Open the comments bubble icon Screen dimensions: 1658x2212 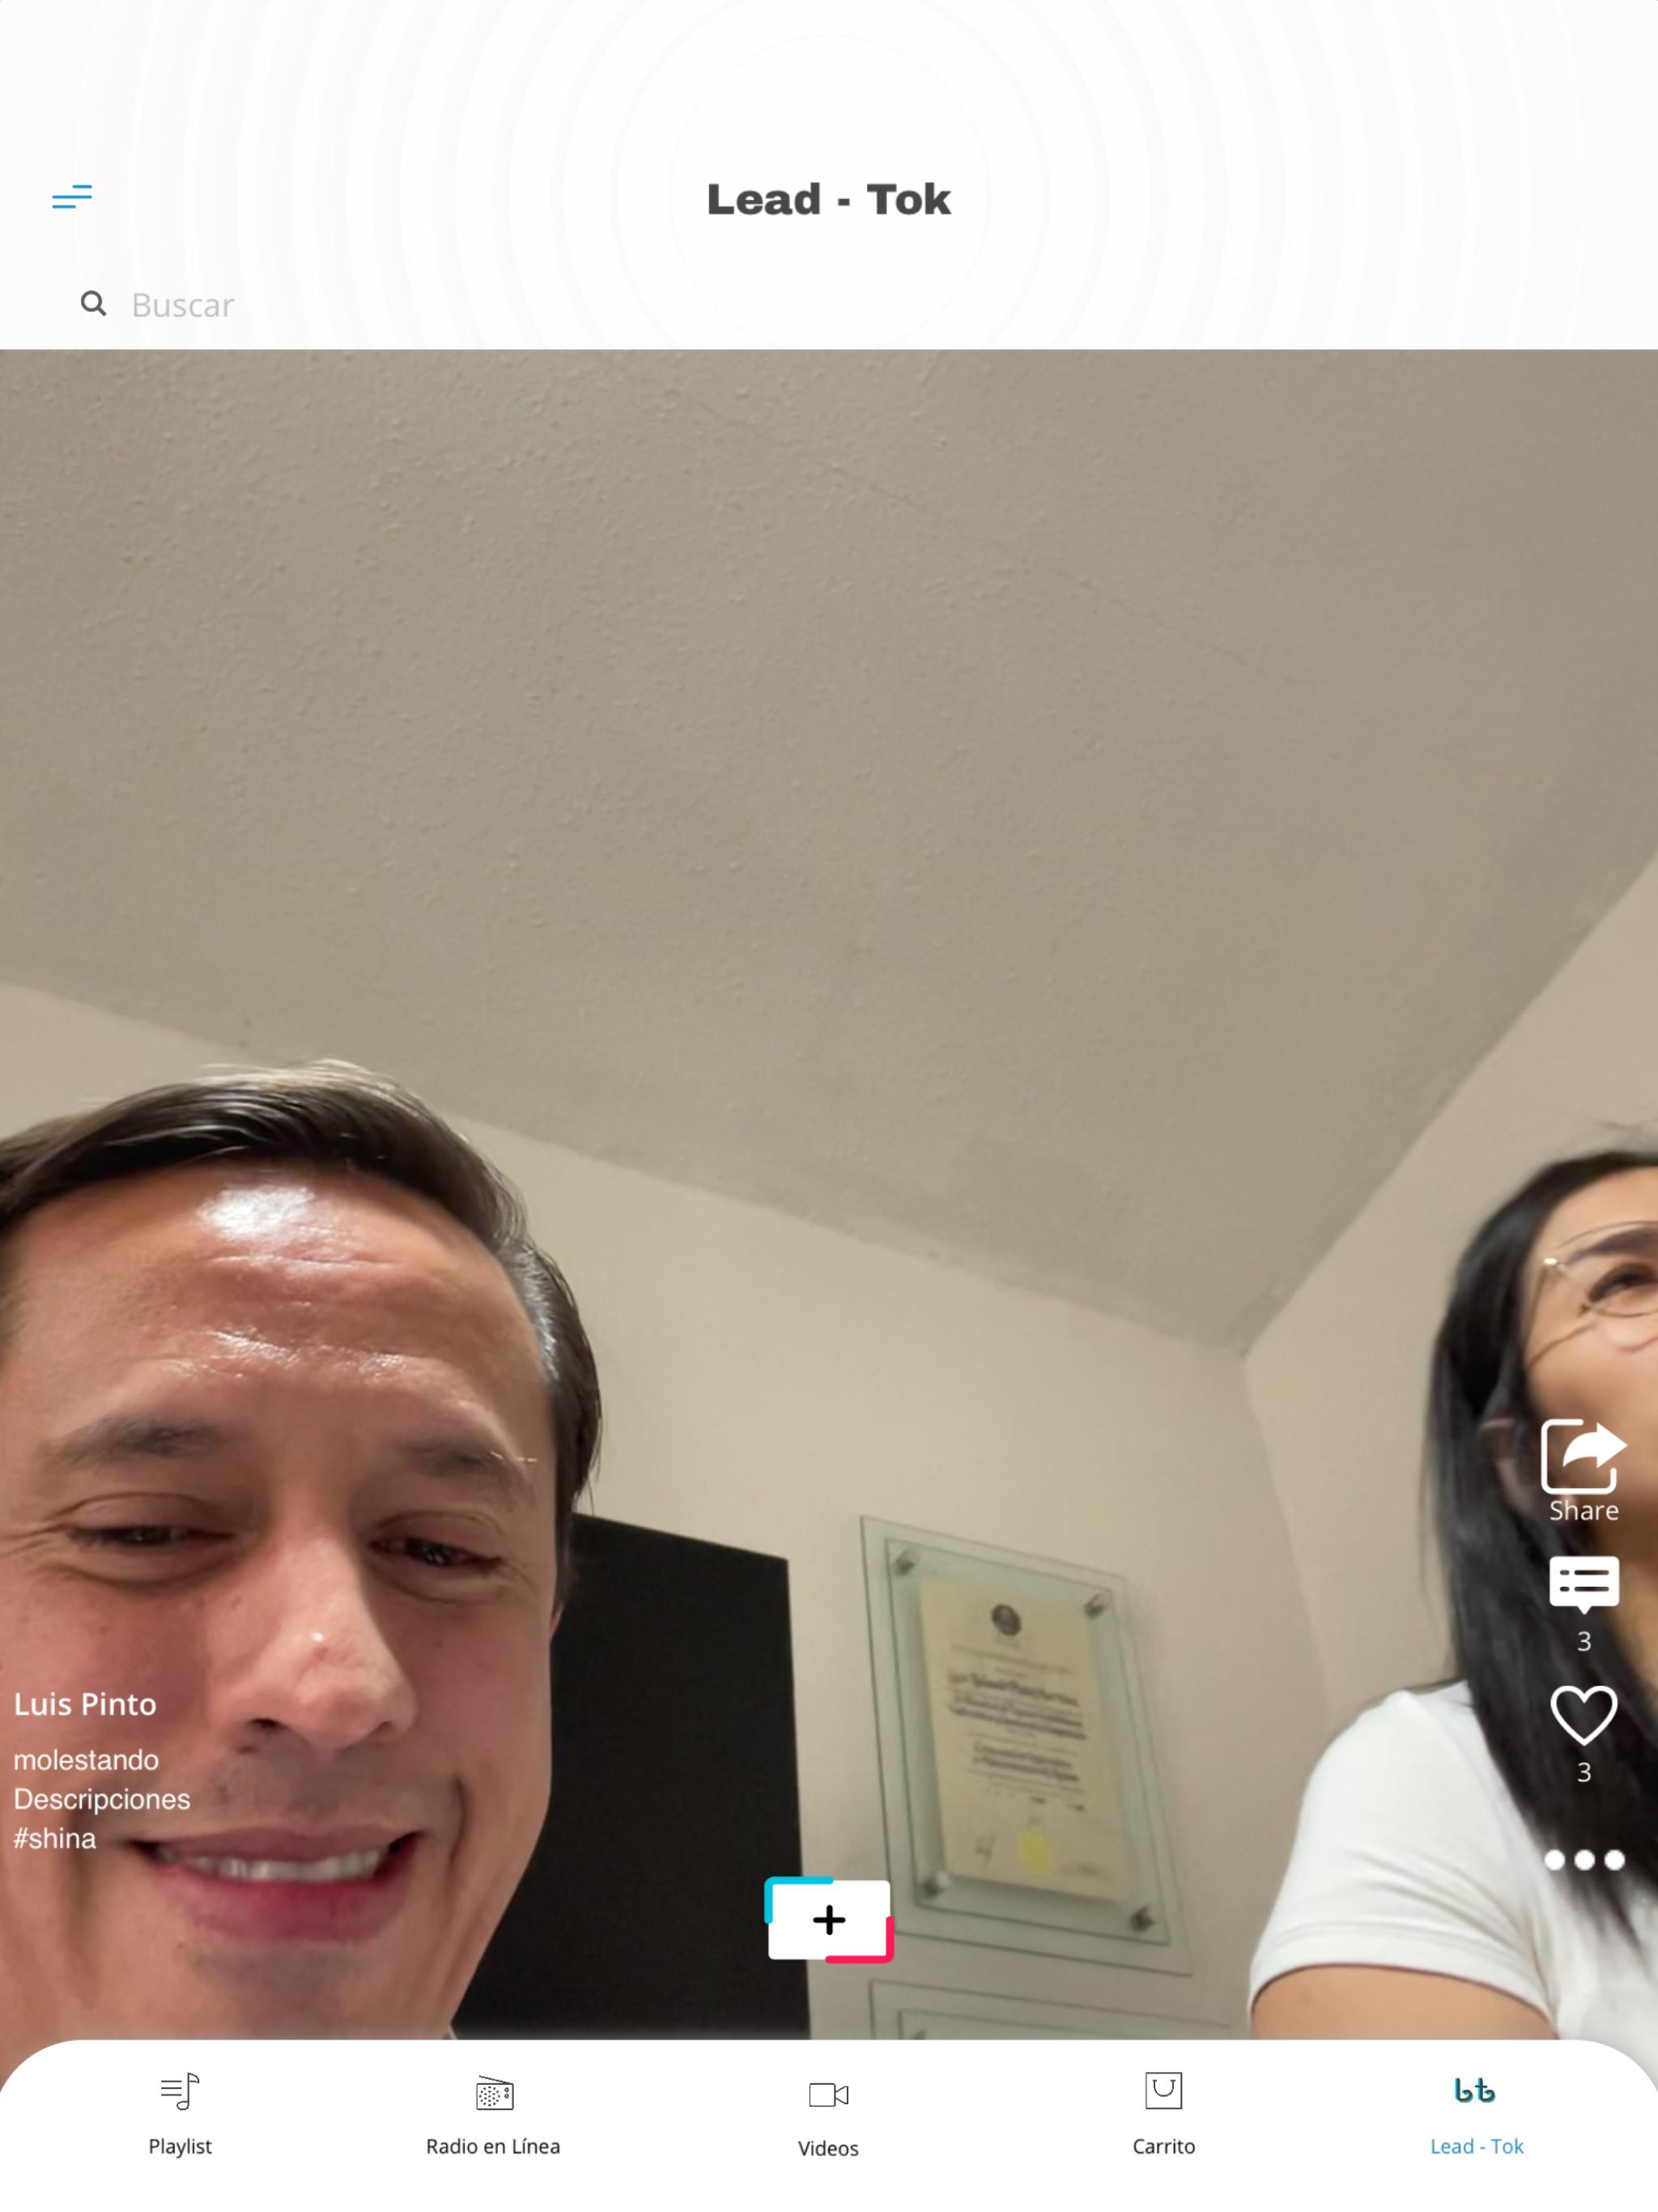tap(1583, 1583)
